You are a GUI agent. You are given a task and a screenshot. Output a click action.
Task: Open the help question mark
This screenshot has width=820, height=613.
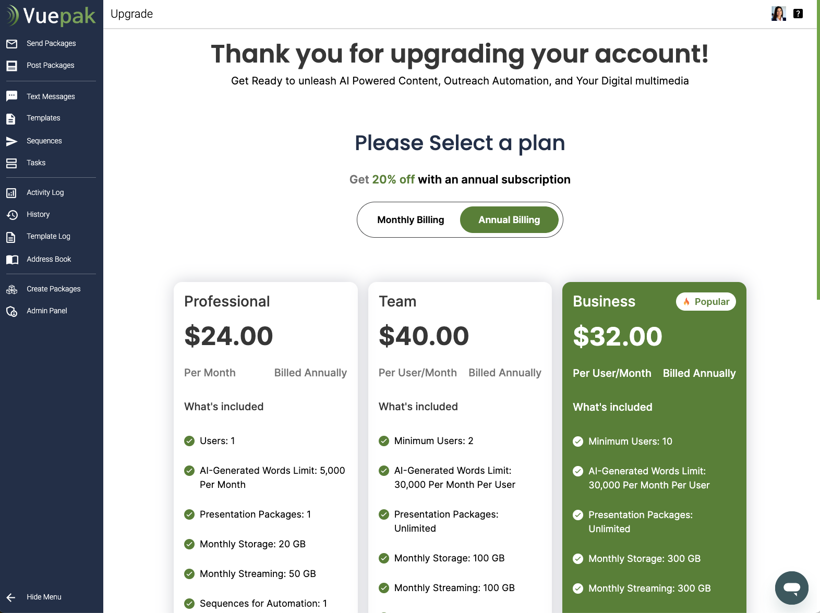pos(798,14)
